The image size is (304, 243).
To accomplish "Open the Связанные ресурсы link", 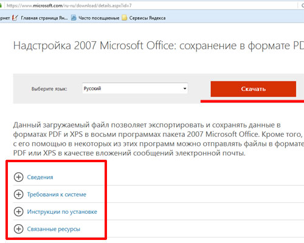I will (x=54, y=229).
